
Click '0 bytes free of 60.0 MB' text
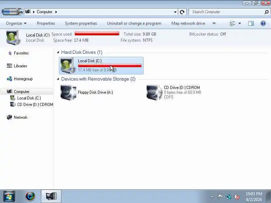point(183,92)
